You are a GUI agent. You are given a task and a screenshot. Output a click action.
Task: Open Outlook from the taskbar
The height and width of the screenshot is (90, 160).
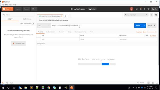(x=20, y=88)
